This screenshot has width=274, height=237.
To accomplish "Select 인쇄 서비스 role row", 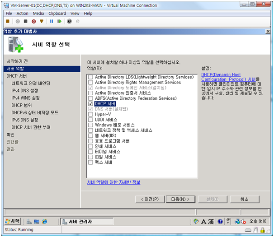I will click(x=105, y=146).
